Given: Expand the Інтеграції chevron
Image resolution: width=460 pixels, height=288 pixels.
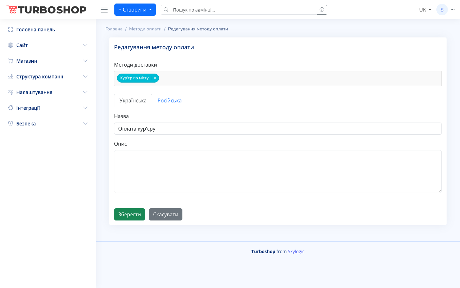Looking at the screenshot, I should (85, 108).
